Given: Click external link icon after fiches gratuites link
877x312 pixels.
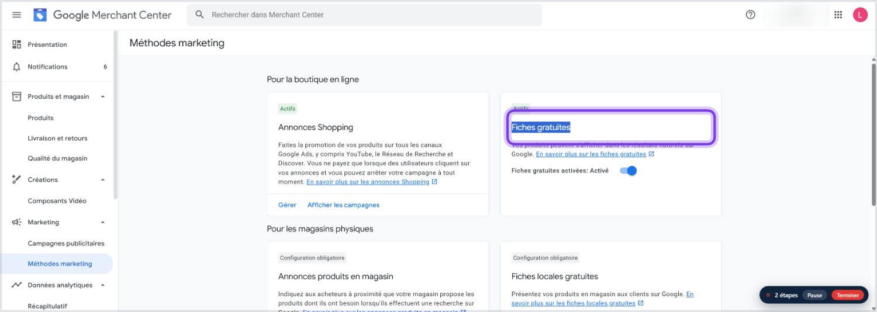Looking at the screenshot, I should (x=651, y=154).
